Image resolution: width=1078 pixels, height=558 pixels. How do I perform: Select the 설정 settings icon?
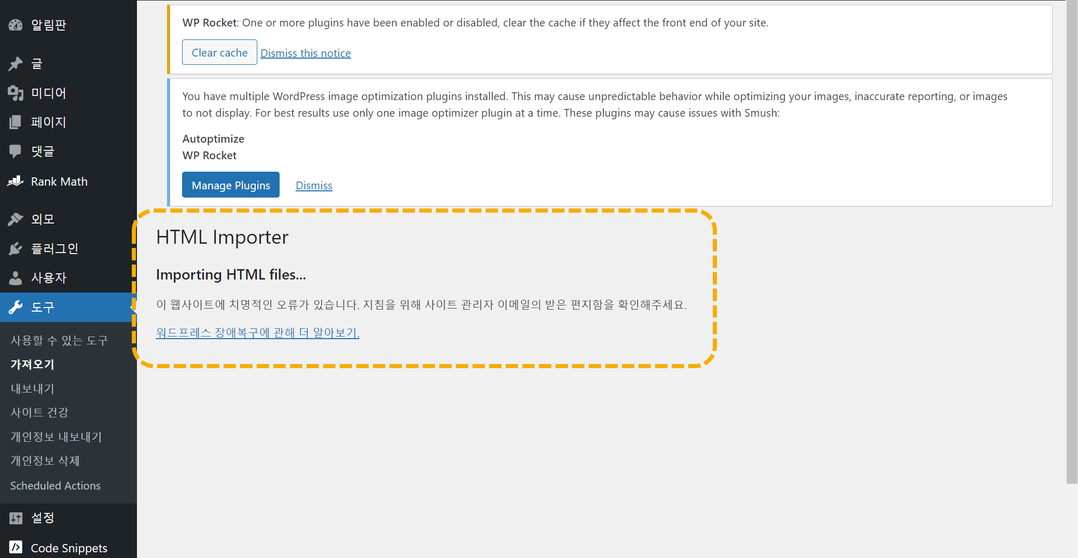[x=16, y=518]
